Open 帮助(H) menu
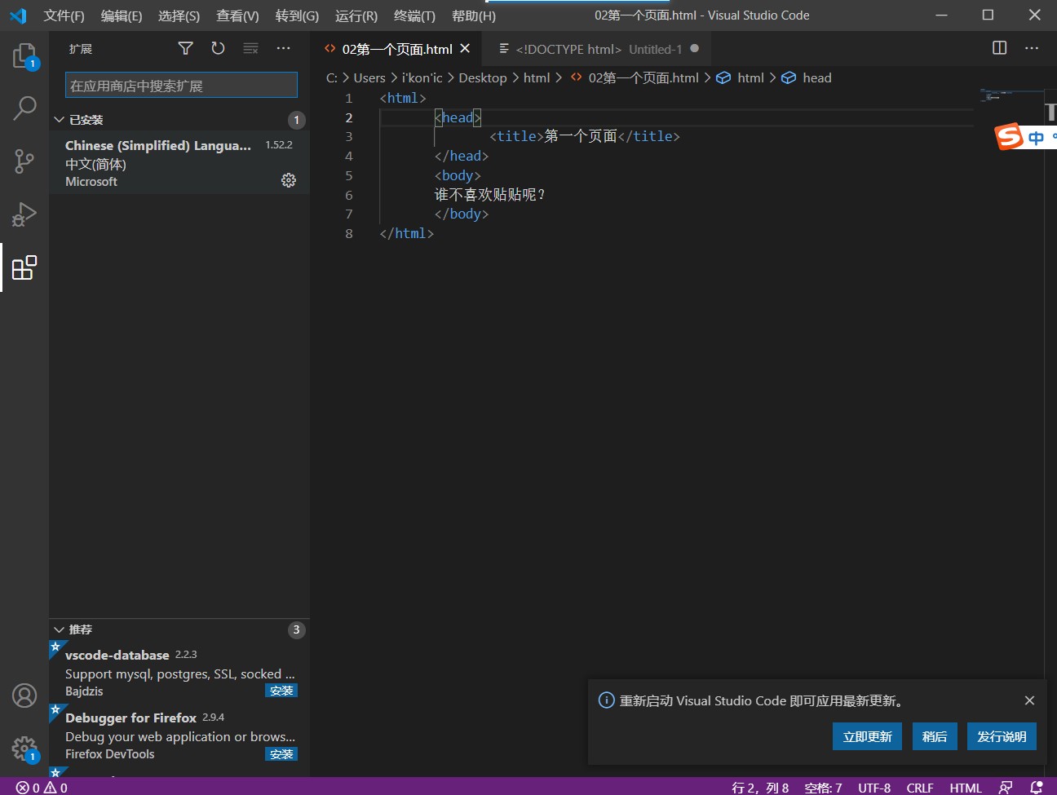 474,15
